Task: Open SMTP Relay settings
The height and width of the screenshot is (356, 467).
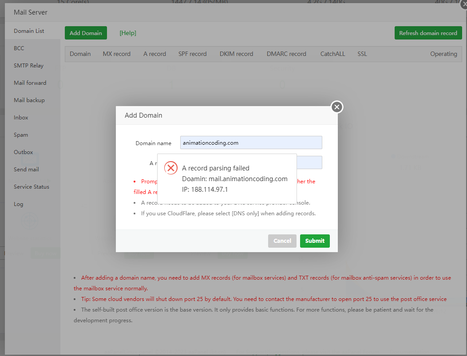Action: [28, 66]
